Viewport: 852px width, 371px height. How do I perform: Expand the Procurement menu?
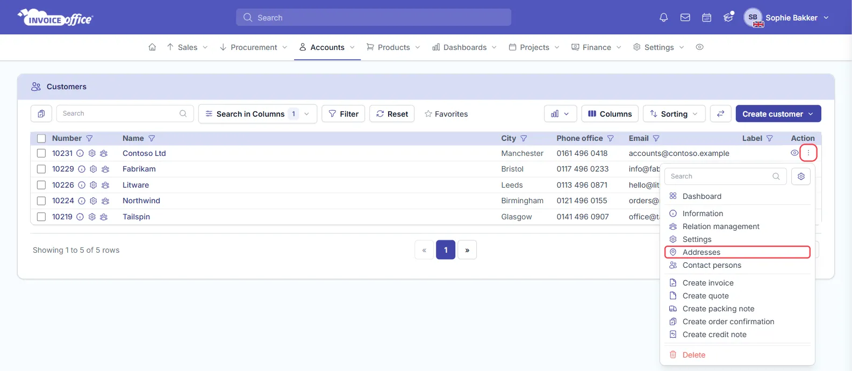(253, 47)
